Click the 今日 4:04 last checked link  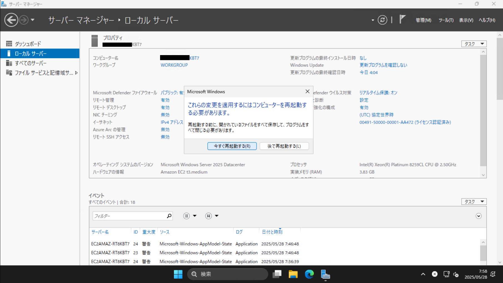[x=368, y=72]
